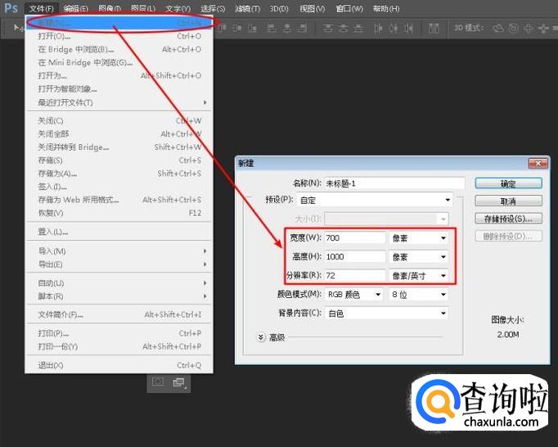Image resolution: width=558 pixels, height=447 pixels.
Task: Click the 存储预设(S)... button
Action: [509, 219]
